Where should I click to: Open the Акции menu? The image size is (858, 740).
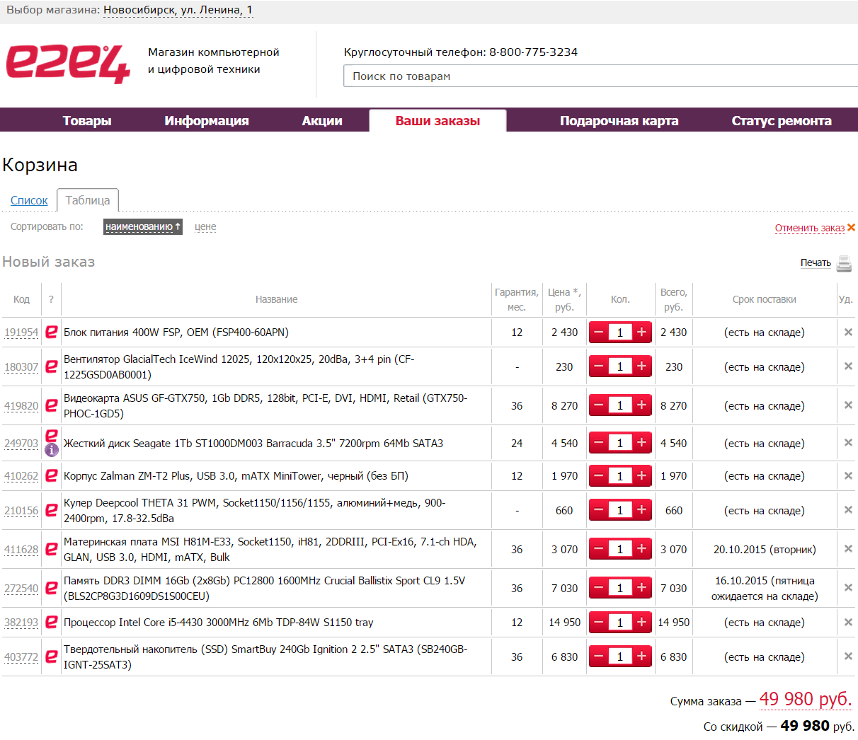(x=322, y=120)
